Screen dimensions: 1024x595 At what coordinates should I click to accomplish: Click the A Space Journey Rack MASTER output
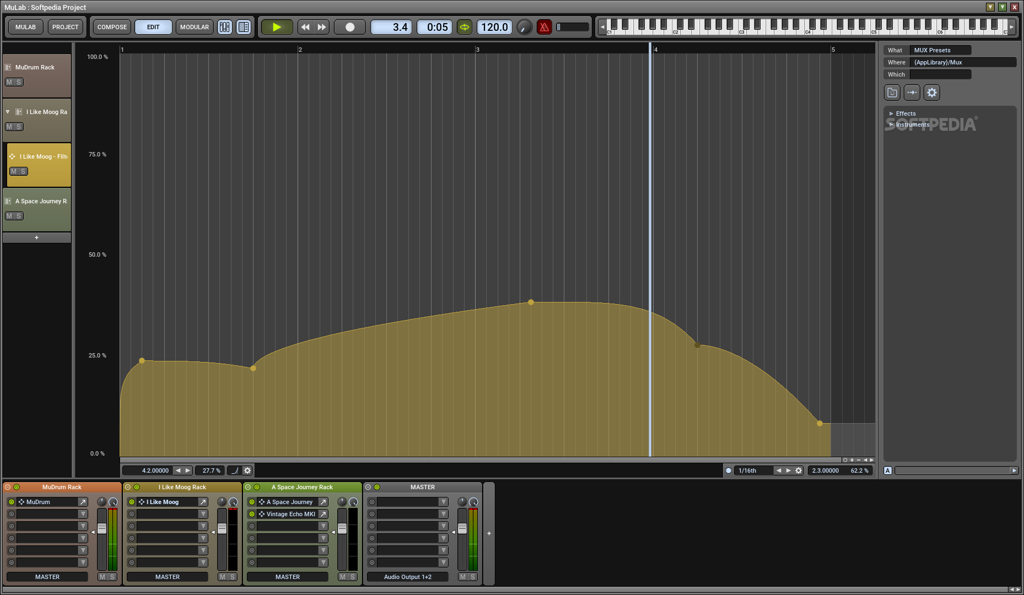coord(288,577)
